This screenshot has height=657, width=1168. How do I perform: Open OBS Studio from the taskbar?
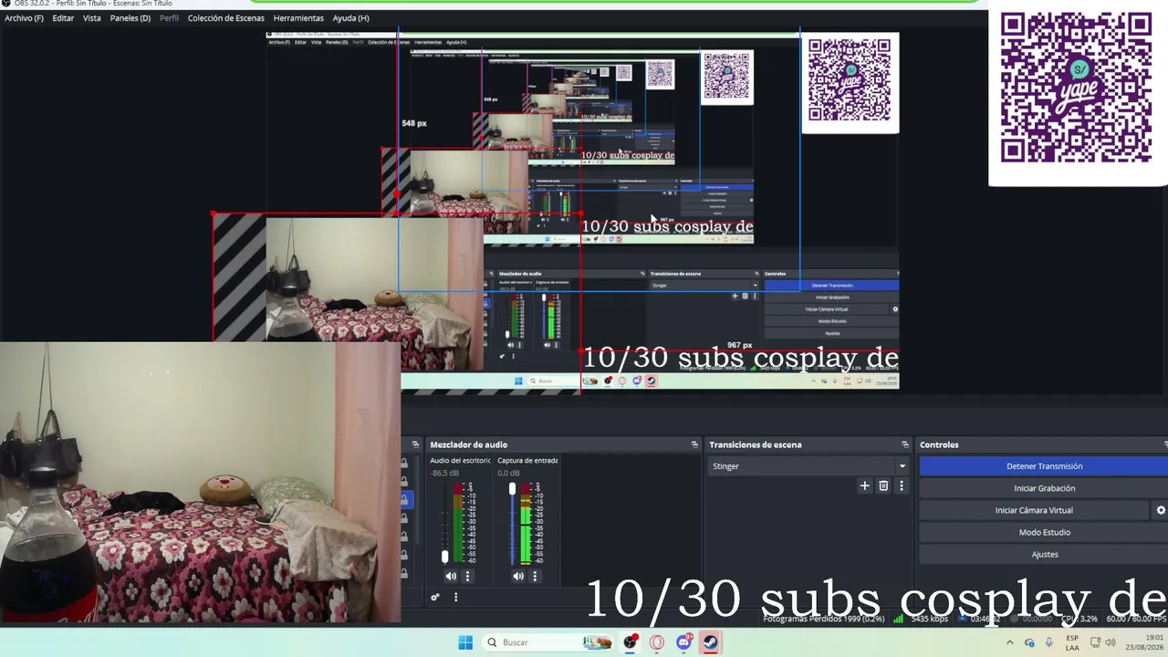(630, 642)
